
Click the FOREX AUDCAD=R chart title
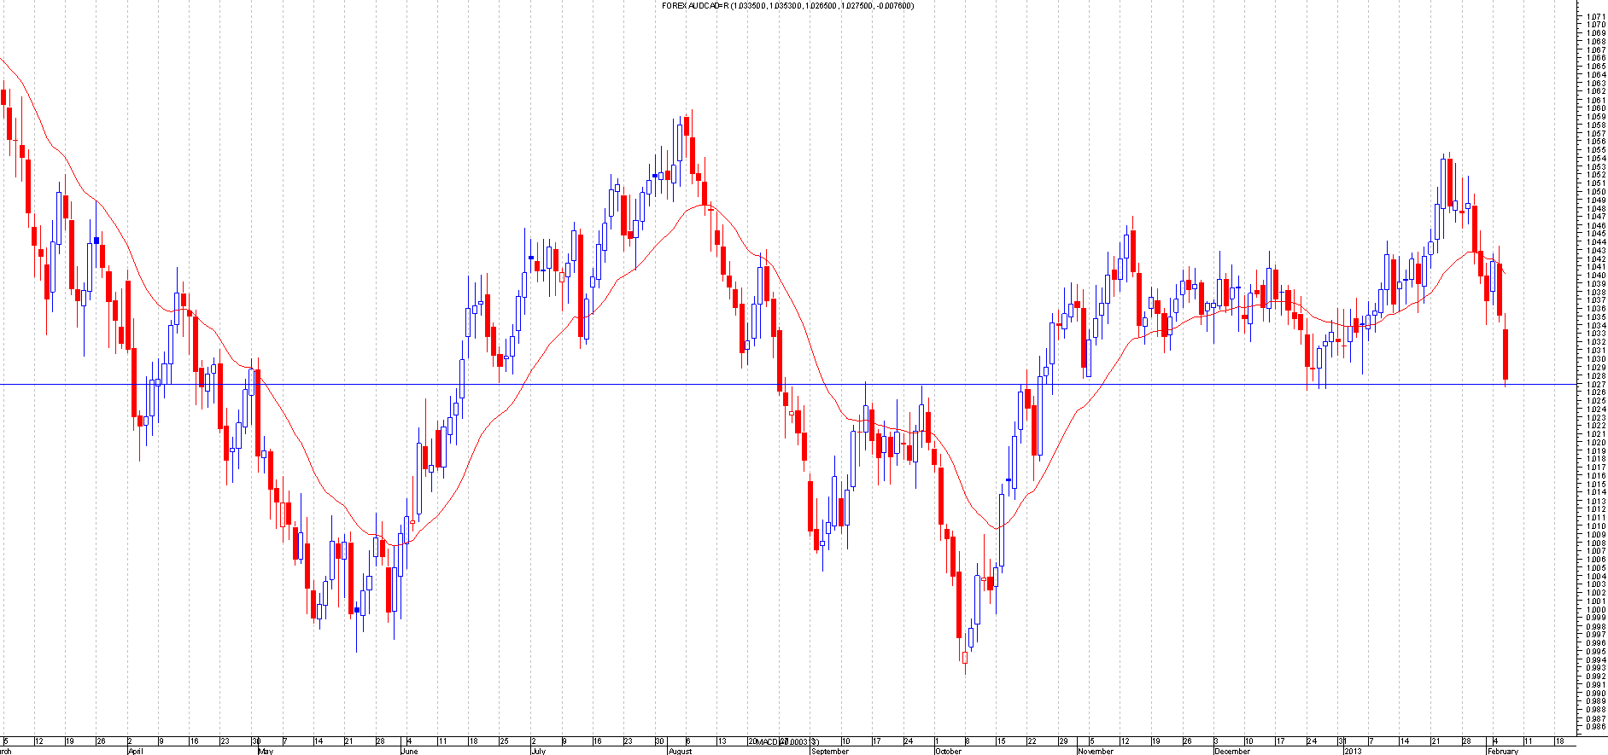tap(787, 6)
